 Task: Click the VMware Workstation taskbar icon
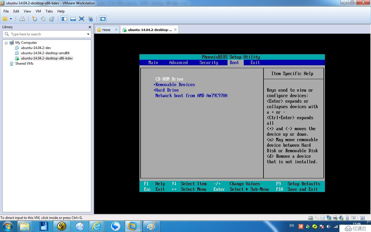click(x=133, y=226)
